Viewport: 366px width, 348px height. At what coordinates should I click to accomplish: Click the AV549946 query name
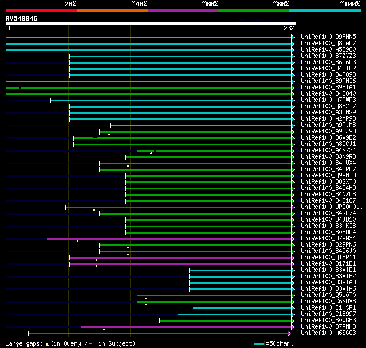(22, 18)
